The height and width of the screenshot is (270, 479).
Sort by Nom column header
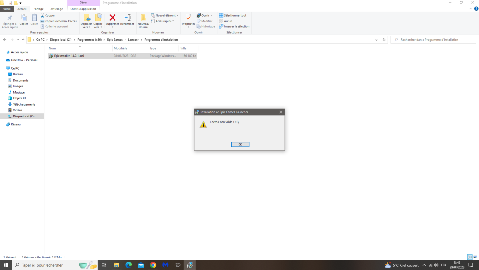pos(80,48)
